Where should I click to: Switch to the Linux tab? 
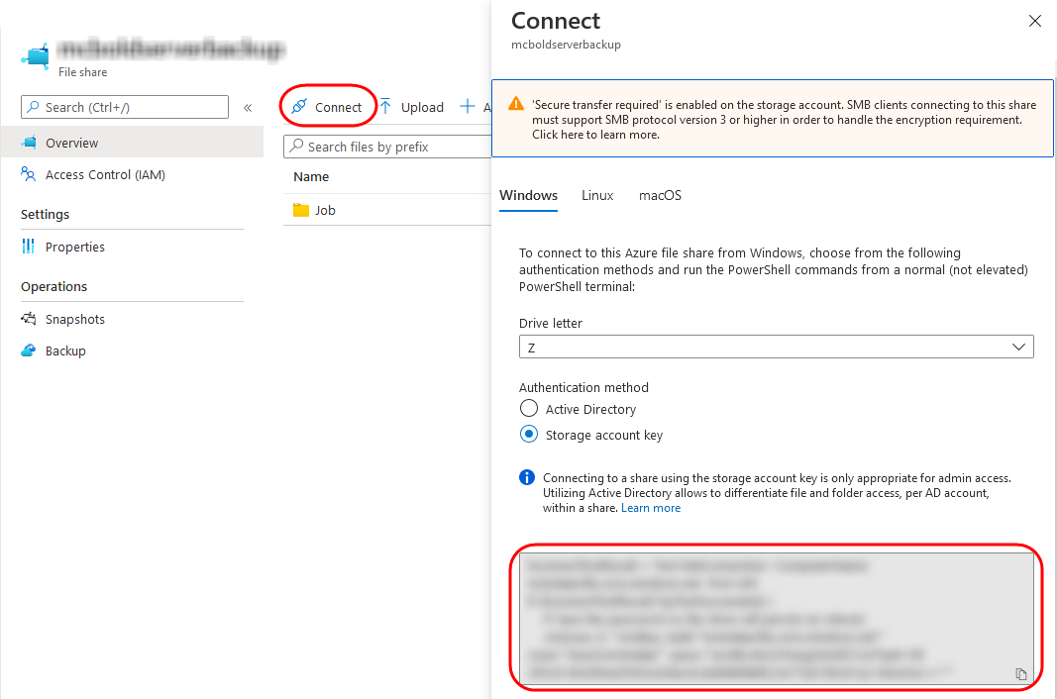click(x=597, y=195)
